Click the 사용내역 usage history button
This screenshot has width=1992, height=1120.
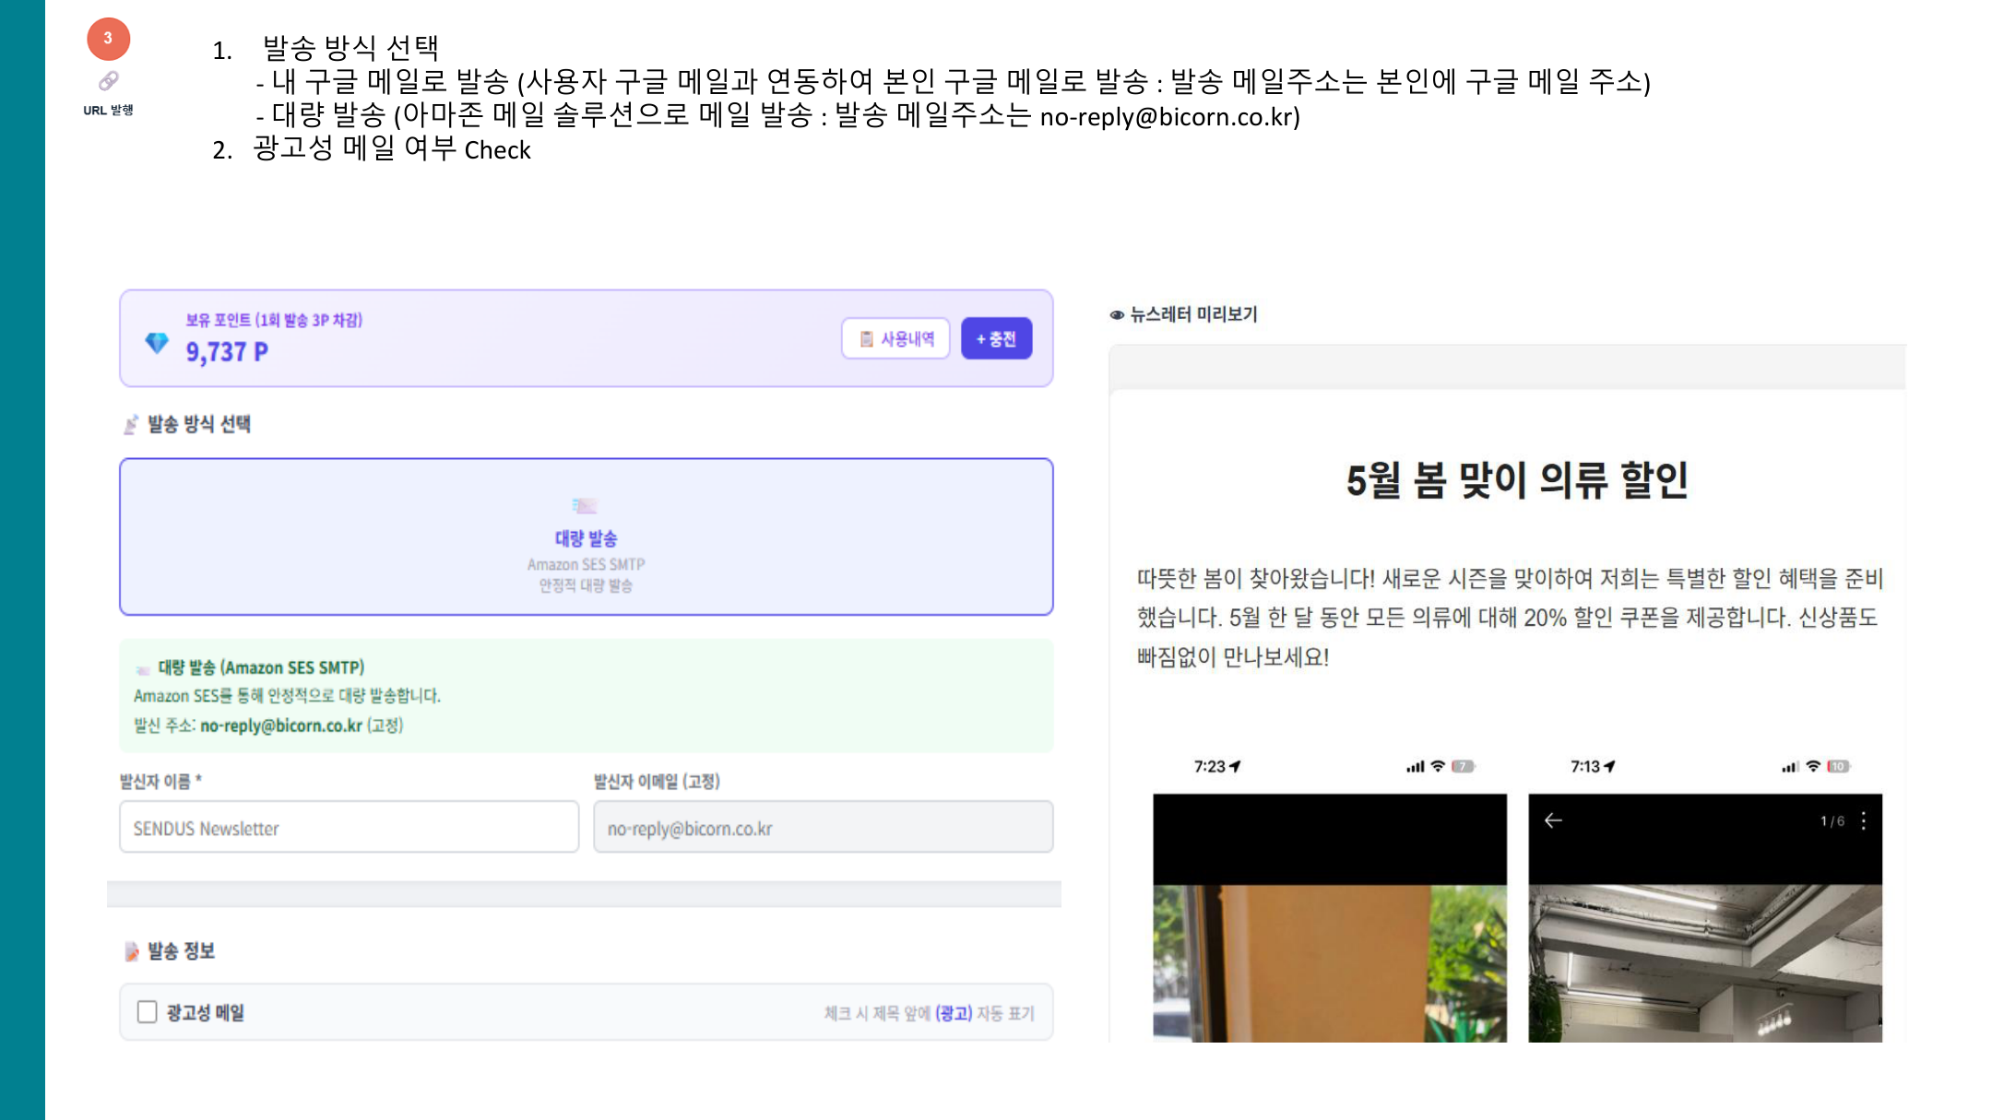click(895, 338)
